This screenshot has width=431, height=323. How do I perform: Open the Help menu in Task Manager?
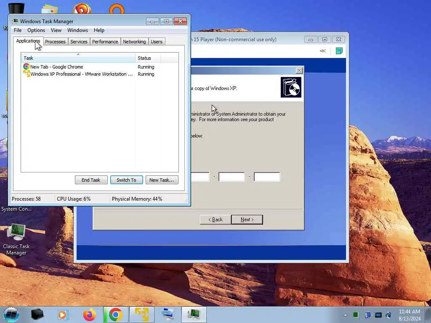[x=99, y=30]
